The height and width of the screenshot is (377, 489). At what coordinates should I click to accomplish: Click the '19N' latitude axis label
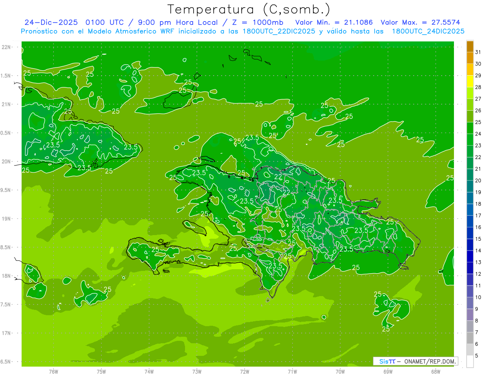pos(7,219)
